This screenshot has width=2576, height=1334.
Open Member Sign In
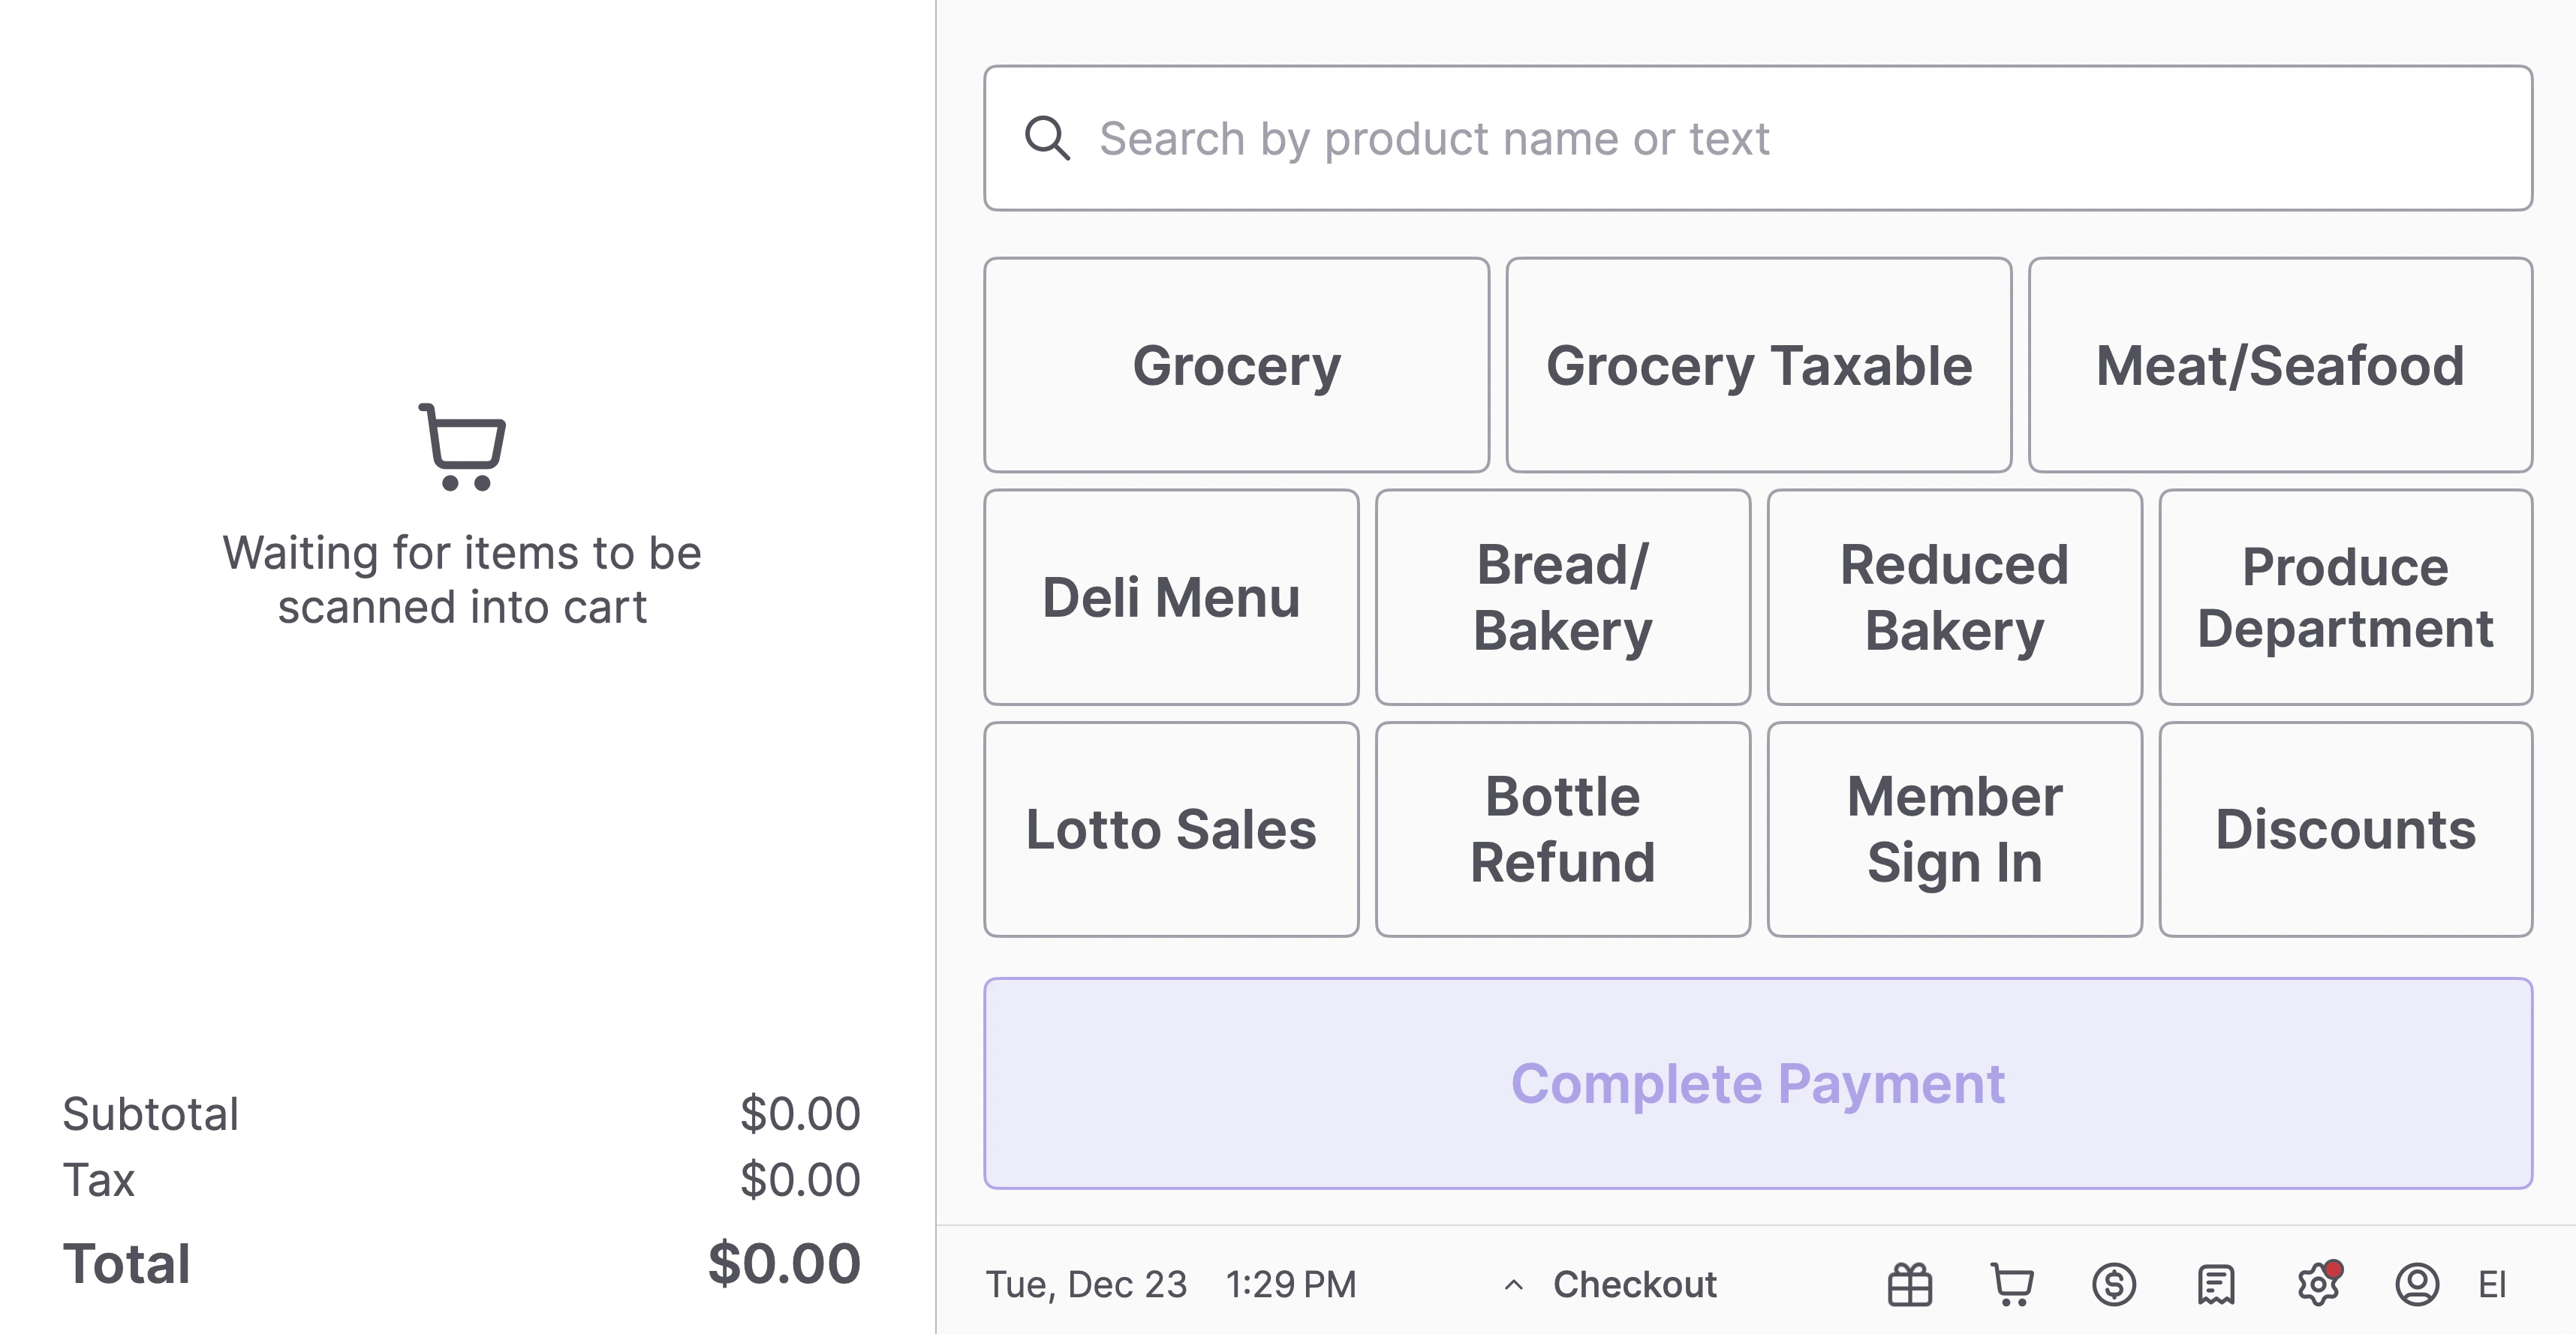(x=1954, y=828)
